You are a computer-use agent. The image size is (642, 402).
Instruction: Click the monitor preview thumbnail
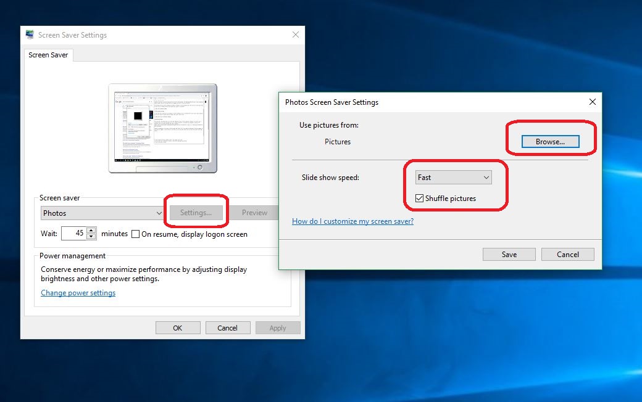coord(162,128)
